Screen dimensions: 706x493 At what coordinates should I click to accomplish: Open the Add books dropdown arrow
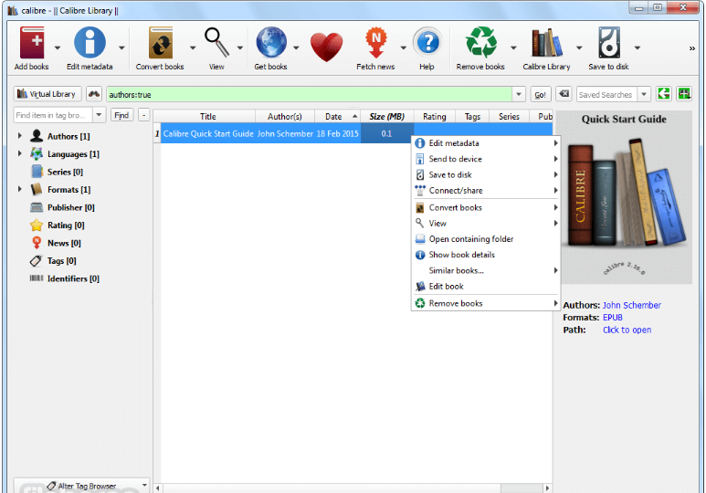pos(58,47)
